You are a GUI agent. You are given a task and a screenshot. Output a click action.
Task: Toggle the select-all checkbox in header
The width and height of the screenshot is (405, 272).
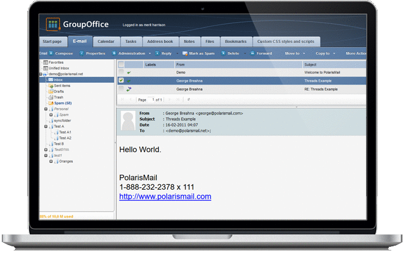tap(121, 64)
